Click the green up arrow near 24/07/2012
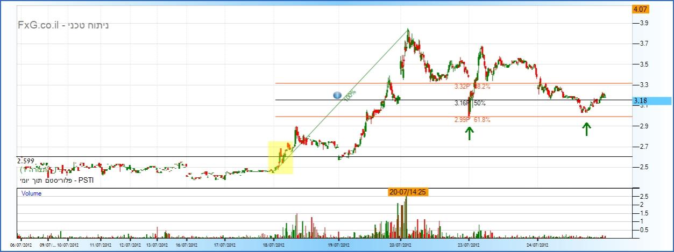674x252 pixels. coord(586,129)
